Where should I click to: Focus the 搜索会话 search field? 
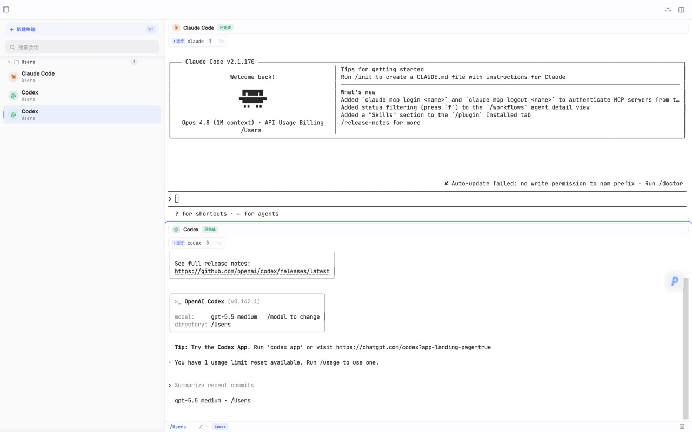click(82, 47)
